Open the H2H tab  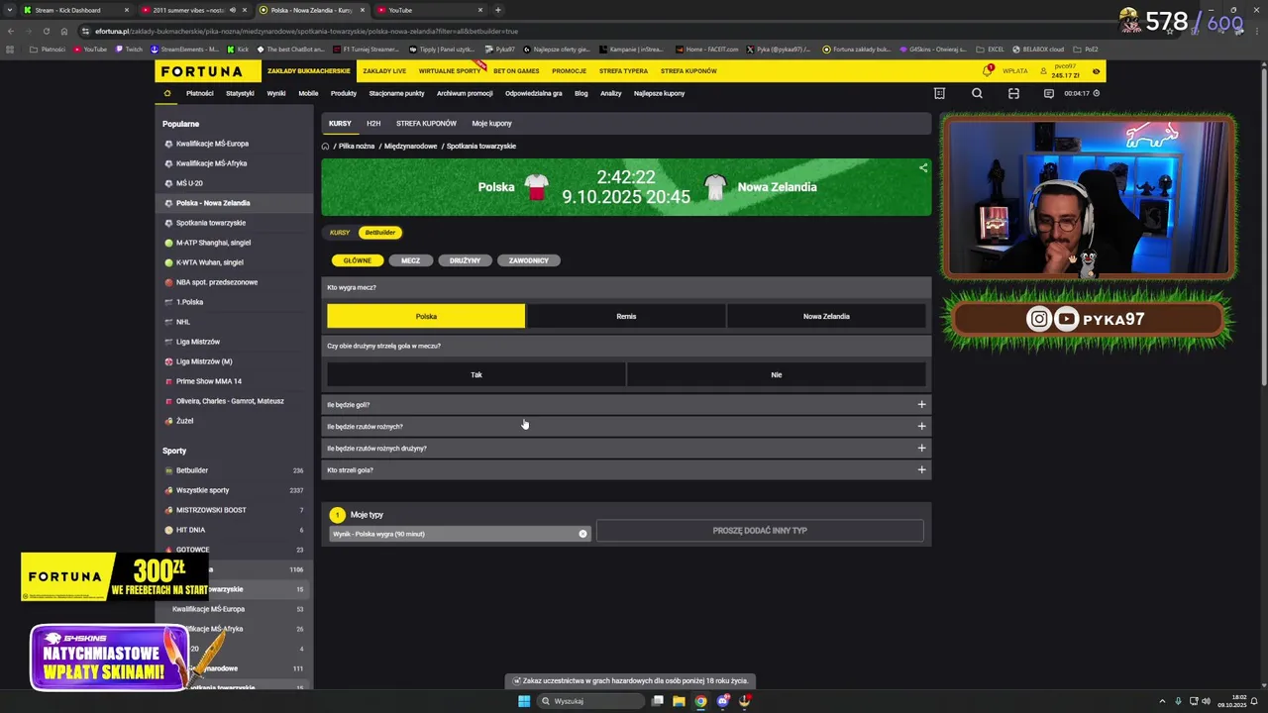tap(373, 123)
